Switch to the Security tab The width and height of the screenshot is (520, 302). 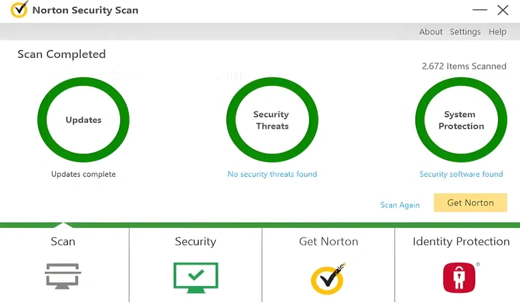[196, 265]
